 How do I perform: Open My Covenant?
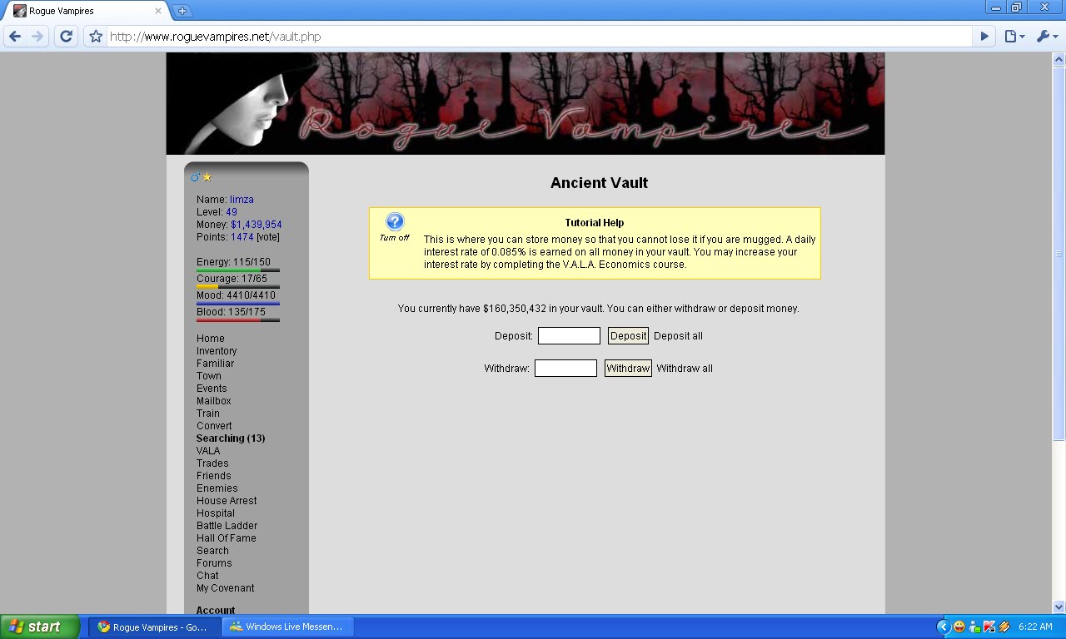(x=226, y=588)
